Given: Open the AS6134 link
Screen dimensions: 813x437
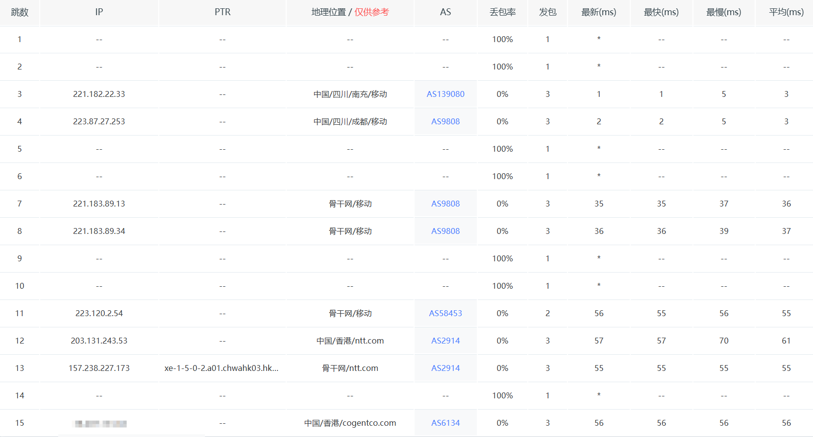Looking at the screenshot, I should [445, 423].
